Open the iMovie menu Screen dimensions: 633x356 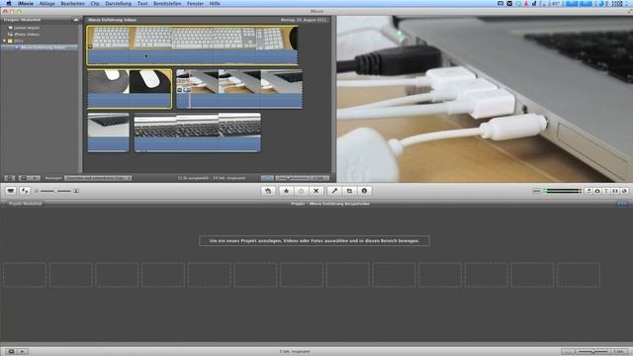26,3
